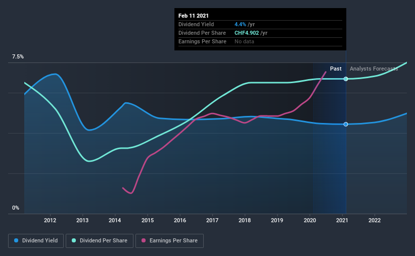Viewport: 415px width, 256px height.
Task: Click the 7.5% y-axis label
Action: click(18, 57)
